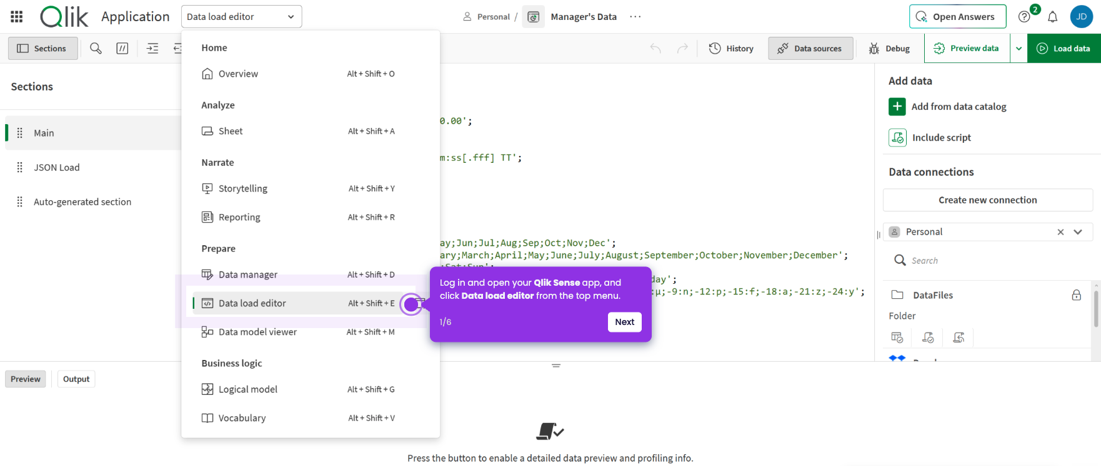Click the right panel collapse handle
The height and width of the screenshot is (466, 1101).
(879, 235)
